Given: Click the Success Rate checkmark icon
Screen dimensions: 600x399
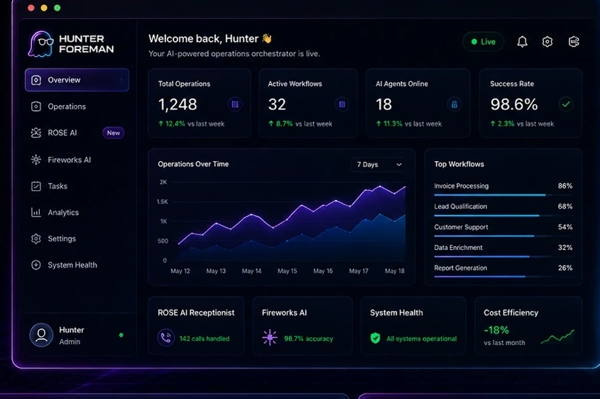Looking at the screenshot, I should click(566, 104).
